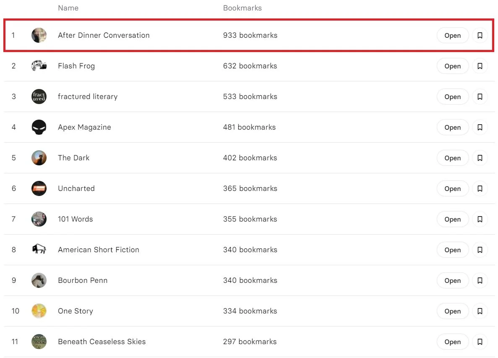This screenshot has width=498, height=358.
Task: Click the 101 Words name
Action: (x=75, y=219)
